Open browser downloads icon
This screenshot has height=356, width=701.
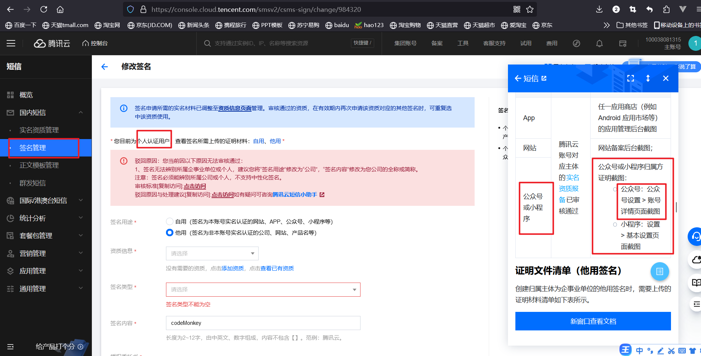coord(599,9)
